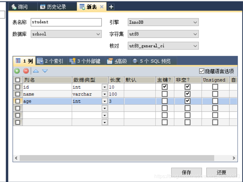Open data type dropdown in first empty row
The height and width of the screenshot is (182, 243).
click(105, 108)
